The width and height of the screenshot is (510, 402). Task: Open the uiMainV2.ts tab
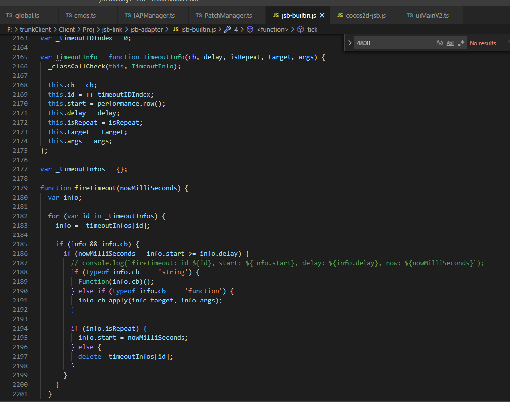pos(432,15)
